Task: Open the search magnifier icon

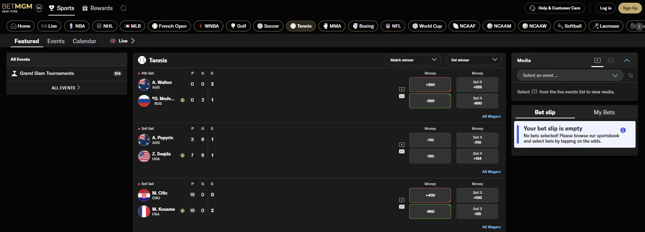Action: point(123,8)
